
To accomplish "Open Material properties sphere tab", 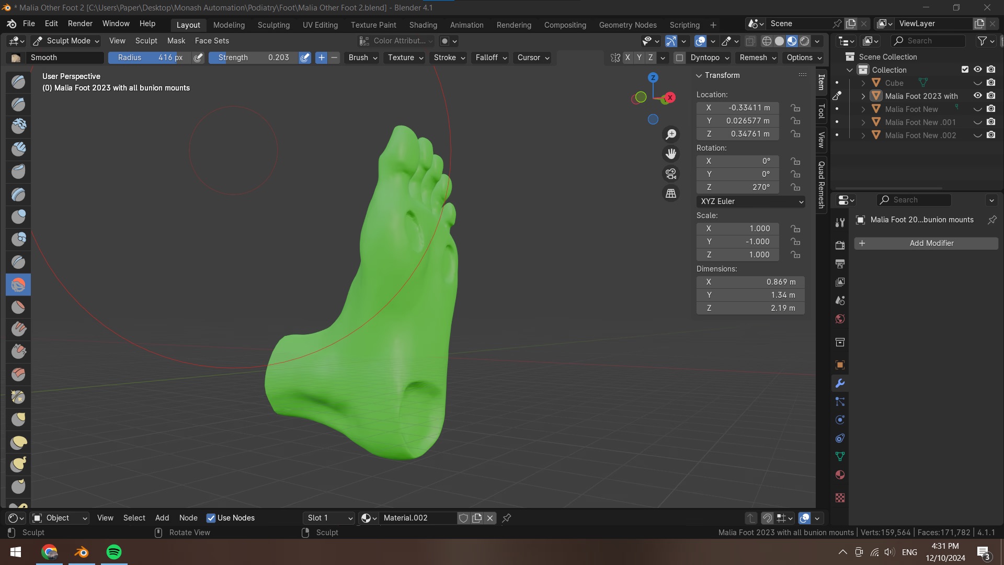I will pos(840,475).
